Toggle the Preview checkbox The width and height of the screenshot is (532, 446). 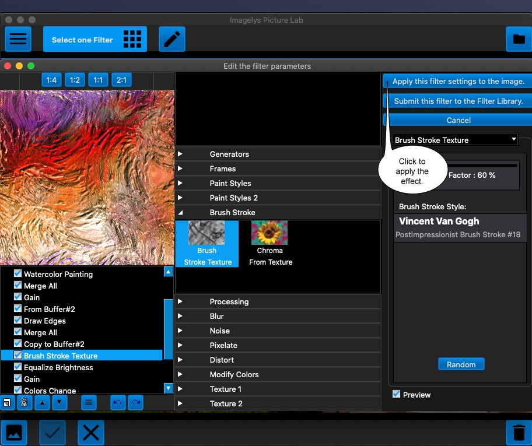click(396, 394)
